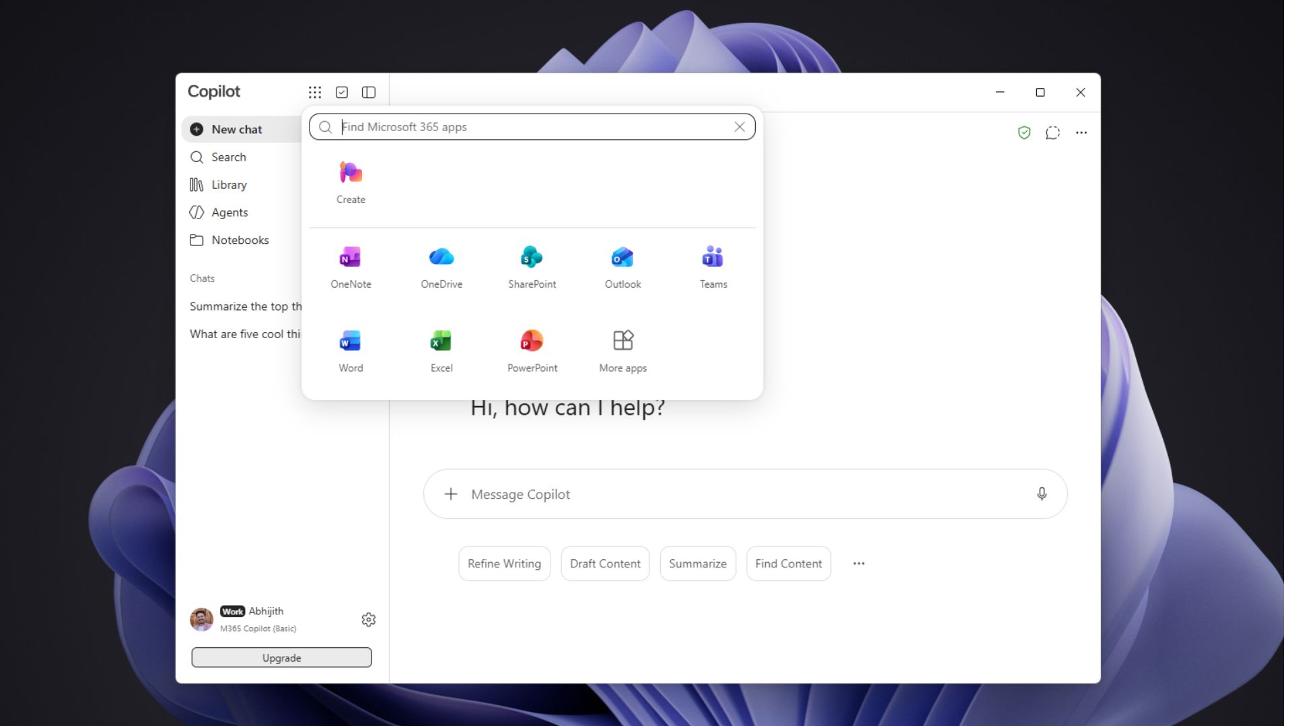Close the app launcher grid icon
The height and width of the screenshot is (726, 1292).
tap(315, 92)
